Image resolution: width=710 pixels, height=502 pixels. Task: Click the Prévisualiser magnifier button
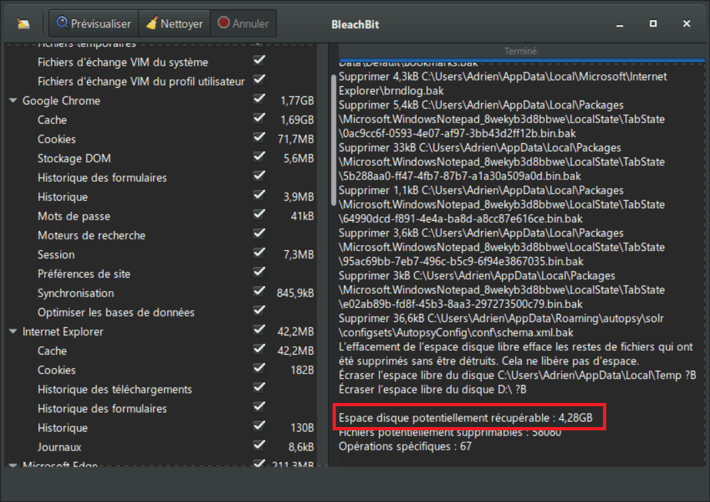tap(94, 23)
